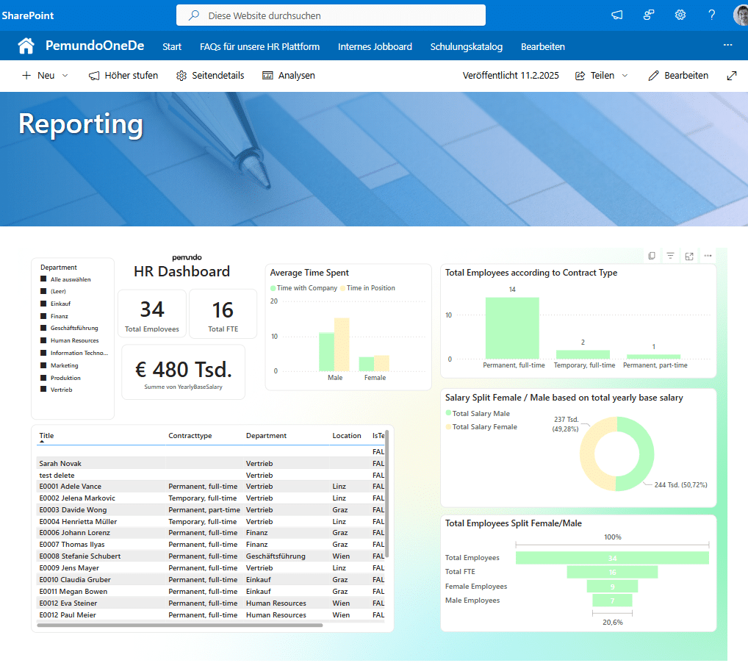Sort table by Location column header

(x=346, y=435)
